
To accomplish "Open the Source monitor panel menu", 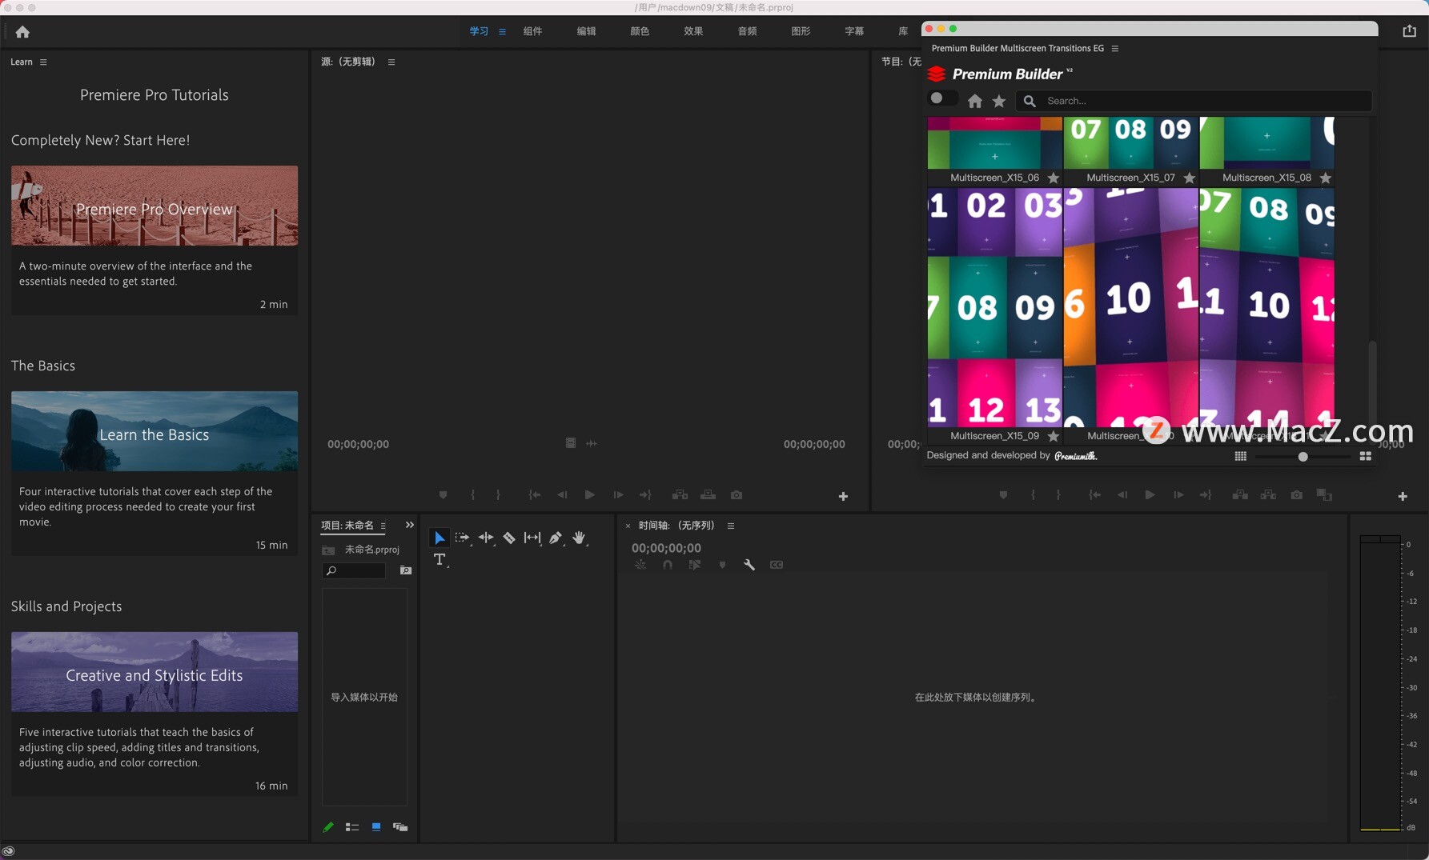I will (391, 62).
